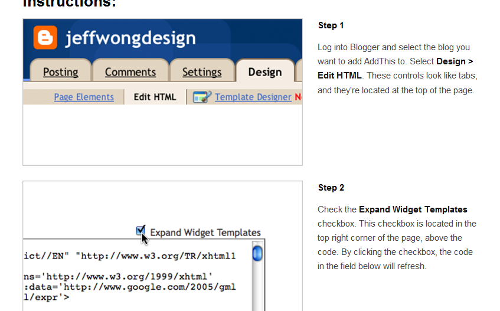This screenshot has width=500, height=311.
Task: Click the "Expand Widget Templates" checkbox label
Action: tap(205, 233)
